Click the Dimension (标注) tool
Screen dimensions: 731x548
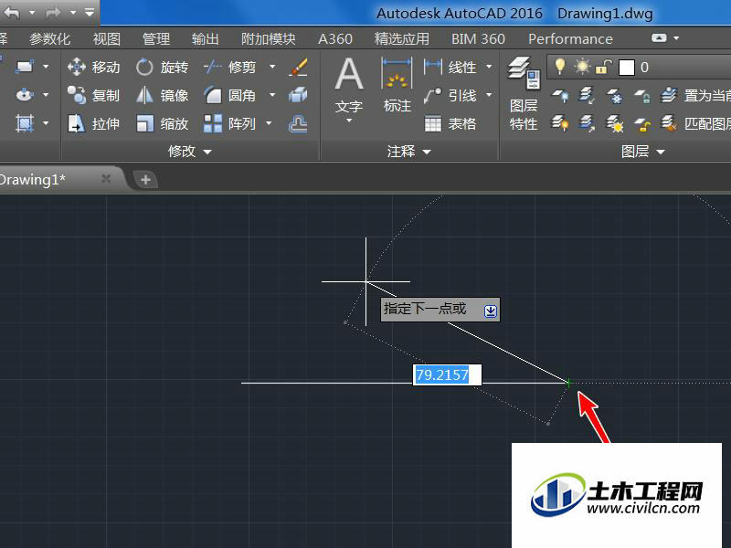[x=397, y=85]
